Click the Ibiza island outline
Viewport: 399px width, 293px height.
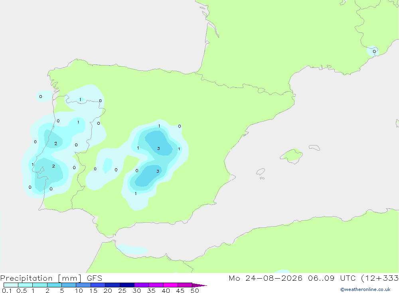coord(261,171)
